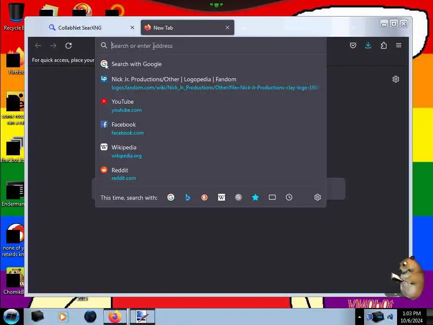The image size is (433, 325).
Task: Select the gray magnifier search engine icon
Action: (x=238, y=197)
